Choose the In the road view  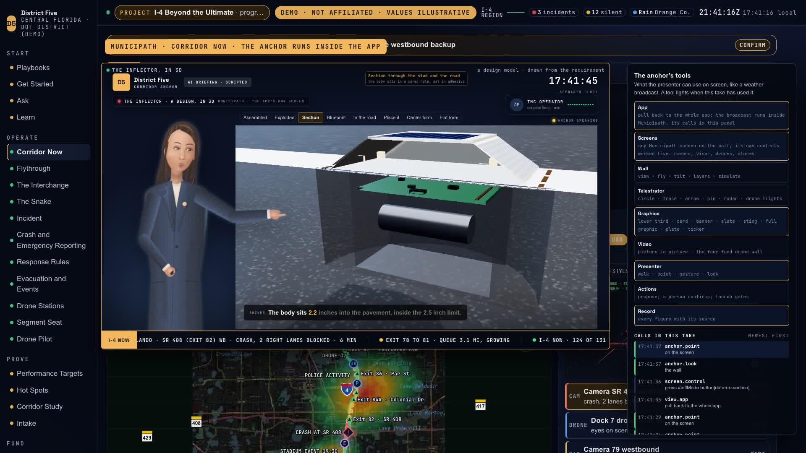[x=364, y=117]
